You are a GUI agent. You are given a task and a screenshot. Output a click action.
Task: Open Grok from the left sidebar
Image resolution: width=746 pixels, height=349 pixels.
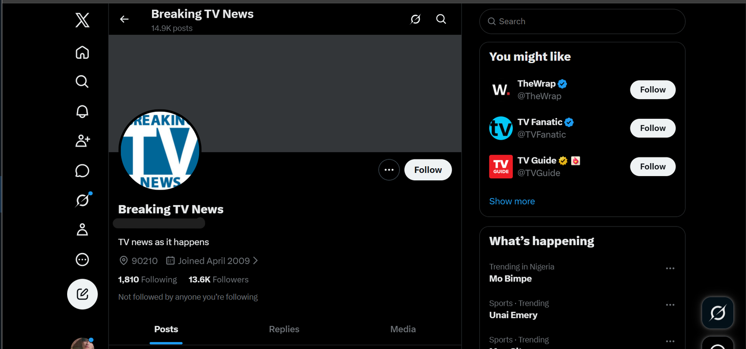point(83,200)
